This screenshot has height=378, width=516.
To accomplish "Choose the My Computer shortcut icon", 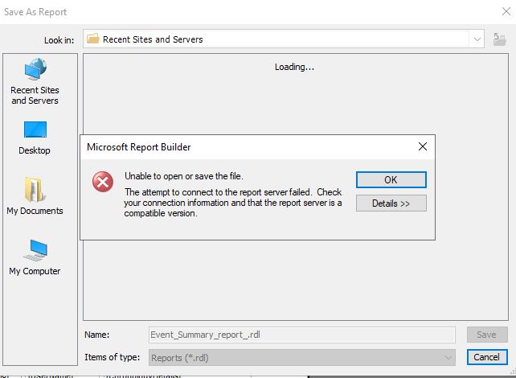I will [x=35, y=250].
